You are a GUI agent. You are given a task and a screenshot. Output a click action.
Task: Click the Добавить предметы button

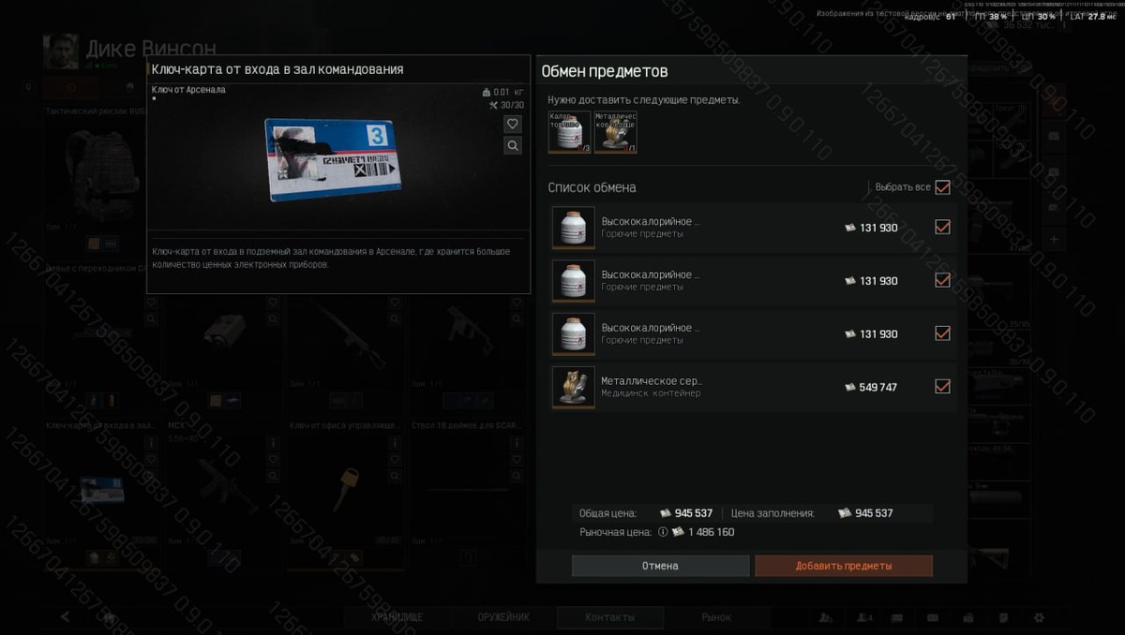click(844, 566)
